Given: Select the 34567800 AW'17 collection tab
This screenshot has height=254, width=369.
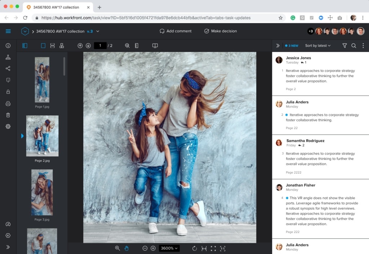Looking at the screenshot, I should point(58,7).
